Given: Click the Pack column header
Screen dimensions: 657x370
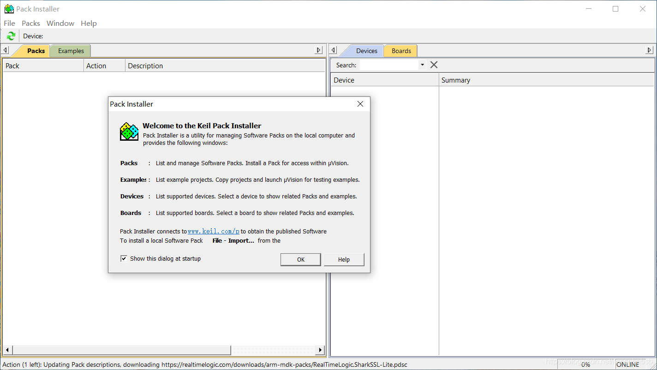Looking at the screenshot, I should pyautogui.click(x=43, y=66).
